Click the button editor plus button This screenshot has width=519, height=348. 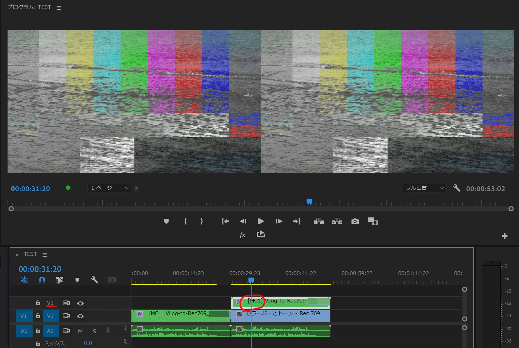pyautogui.click(x=505, y=236)
